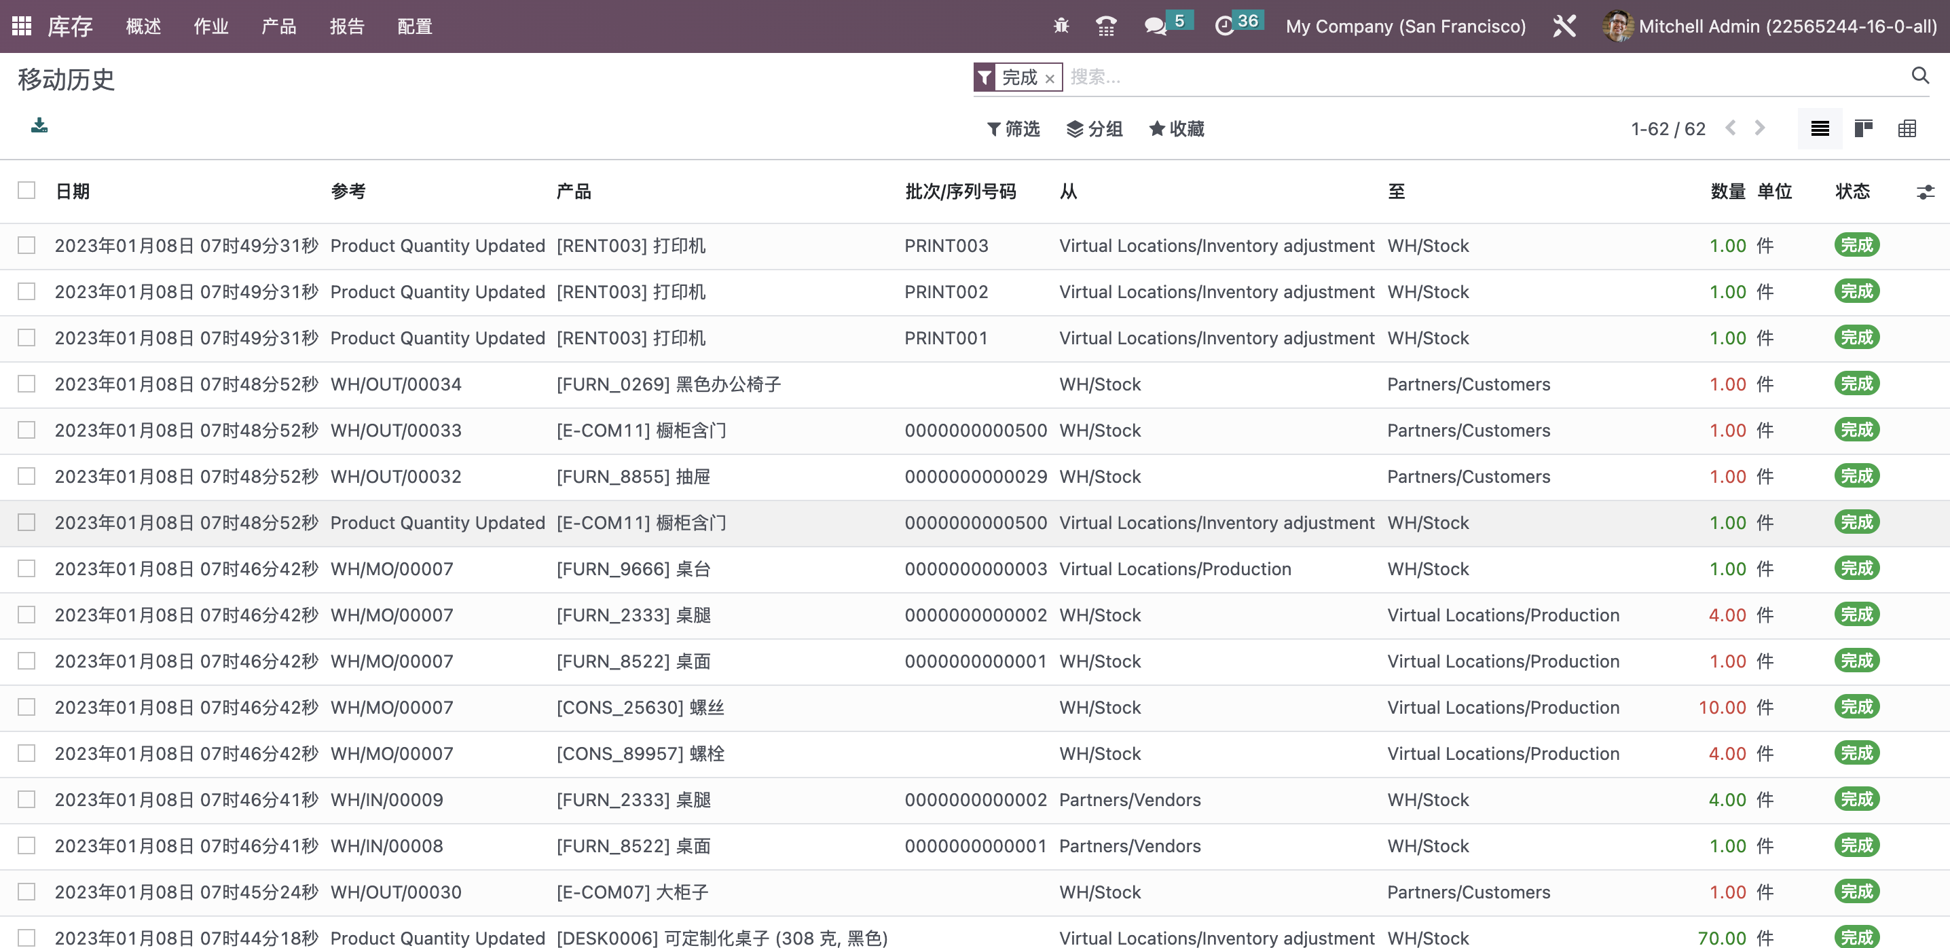The width and height of the screenshot is (1950, 948).
Task: Click the 库存 app title
Action: point(70,26)
